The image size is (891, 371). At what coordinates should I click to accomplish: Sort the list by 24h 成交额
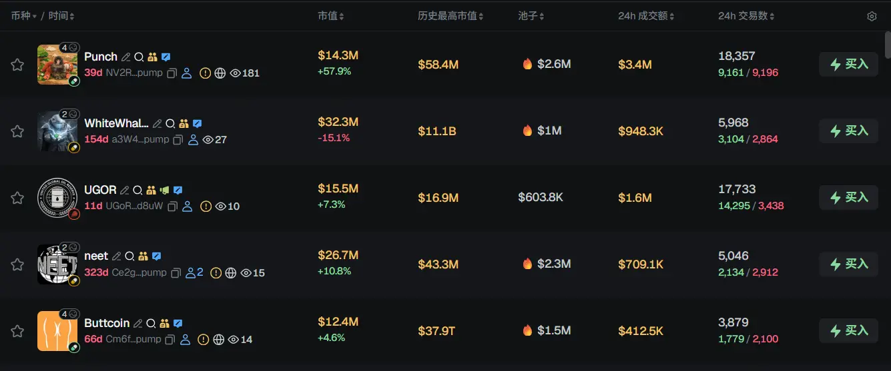point(647,16)
